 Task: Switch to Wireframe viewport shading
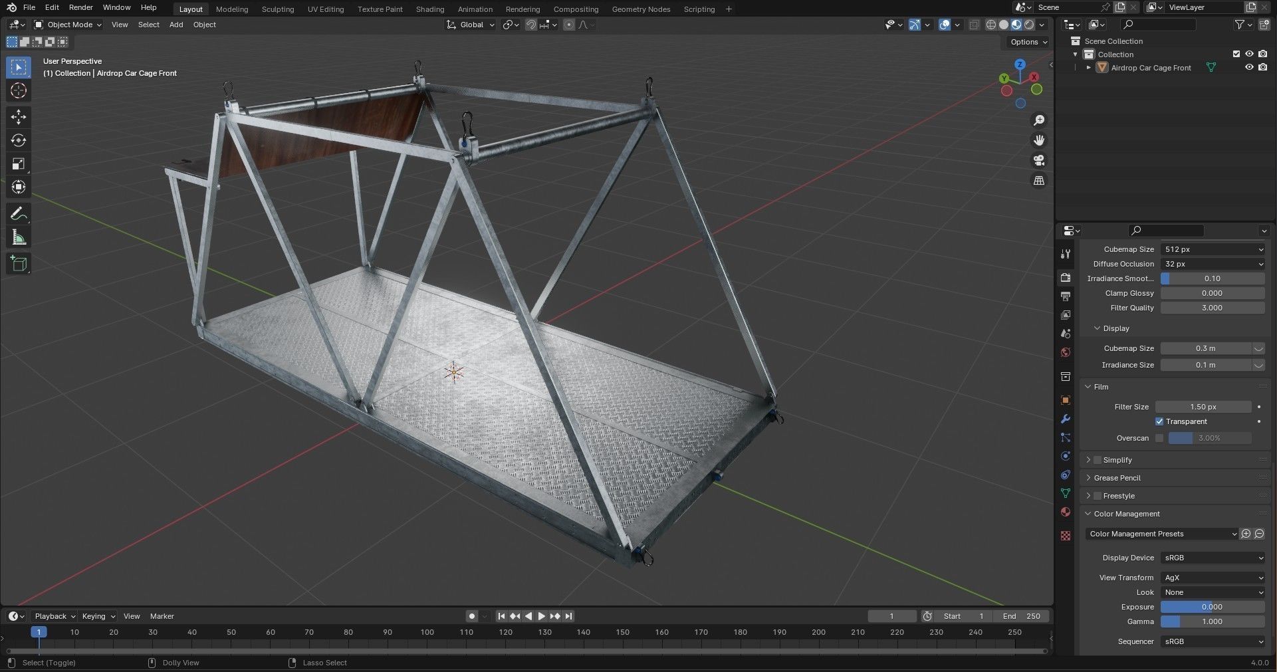(990, 25)
